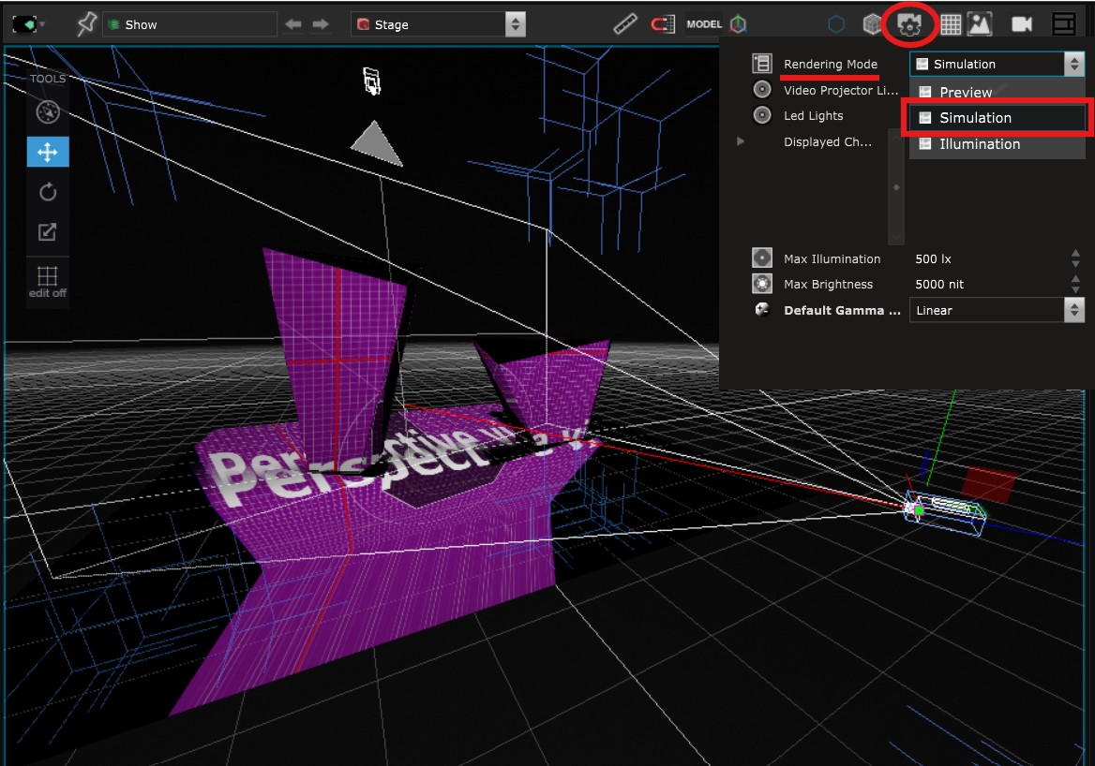Open the Default Gamma Linear dropdown

click(x=996, y=310)
